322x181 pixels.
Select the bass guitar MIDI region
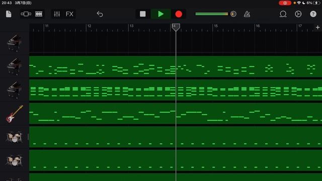tap(176, 114)
